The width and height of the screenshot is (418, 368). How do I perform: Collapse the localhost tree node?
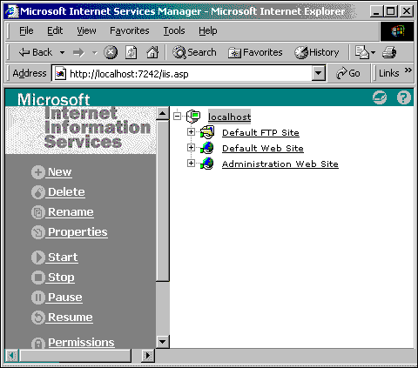pyautogui.click(x=177, y=117)
